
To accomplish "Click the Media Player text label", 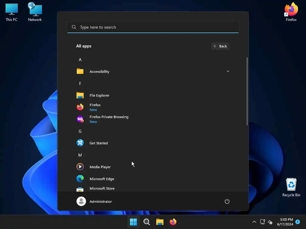I will click(100, 167).
